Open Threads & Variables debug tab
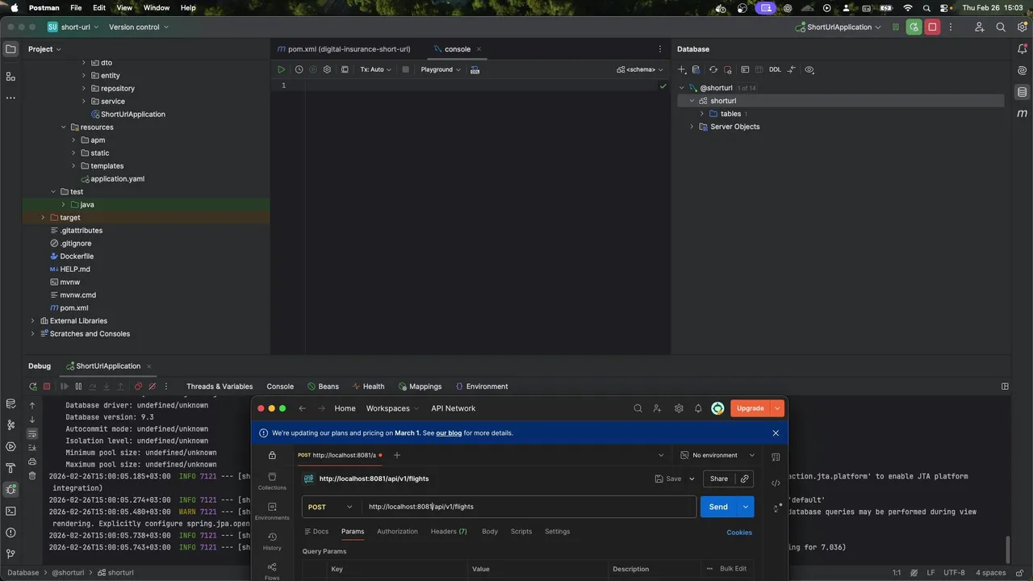Image resolution: width=1033 pixels, height=581 pixels. click(x=220, y=387)
